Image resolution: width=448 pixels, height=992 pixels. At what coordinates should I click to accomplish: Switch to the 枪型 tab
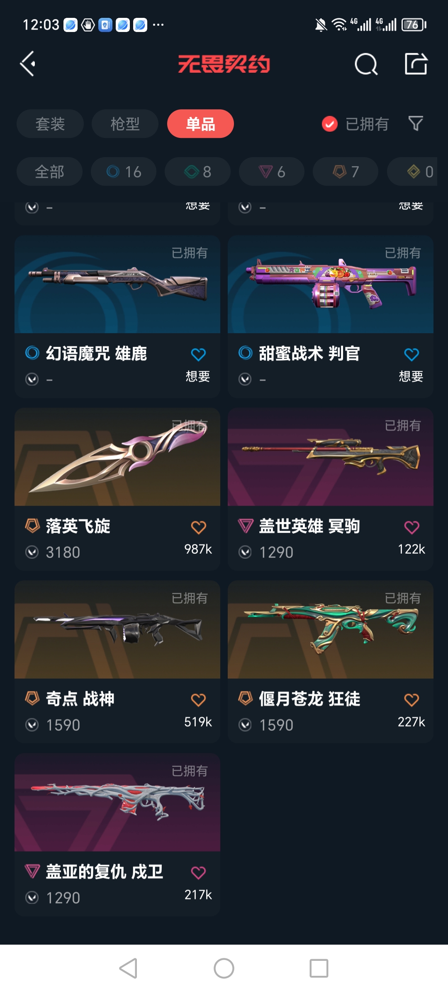[x=125, y=124]
